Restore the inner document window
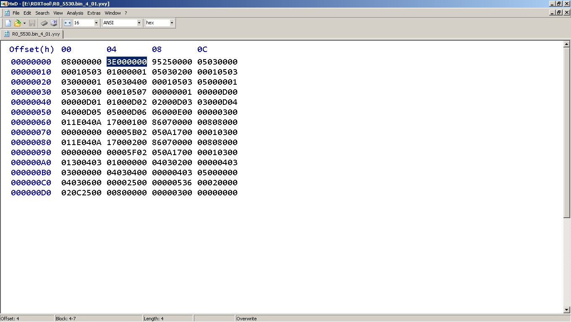Image resolution: width=571 pixels, height=322 pixels. (x=559, y=13)
